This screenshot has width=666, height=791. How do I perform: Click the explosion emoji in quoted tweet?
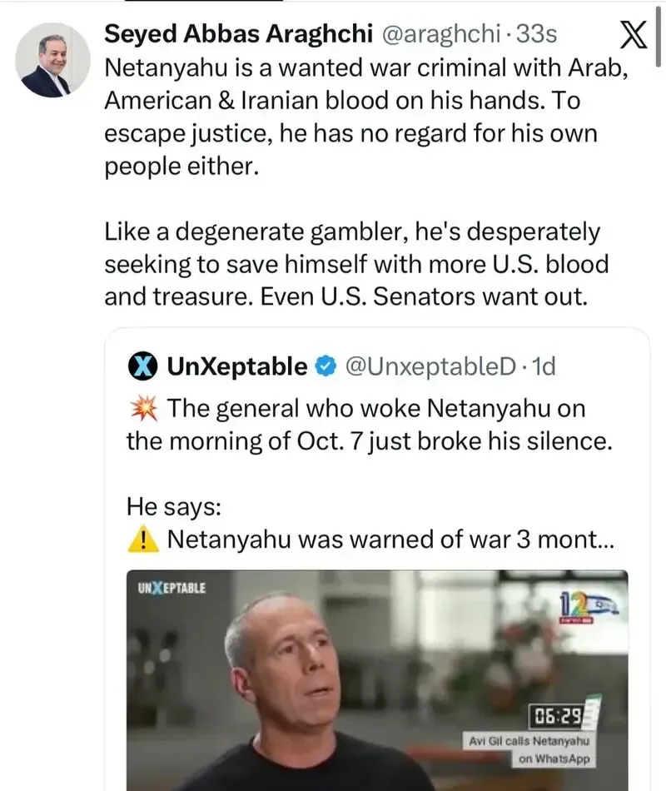(x=144, y=409)
